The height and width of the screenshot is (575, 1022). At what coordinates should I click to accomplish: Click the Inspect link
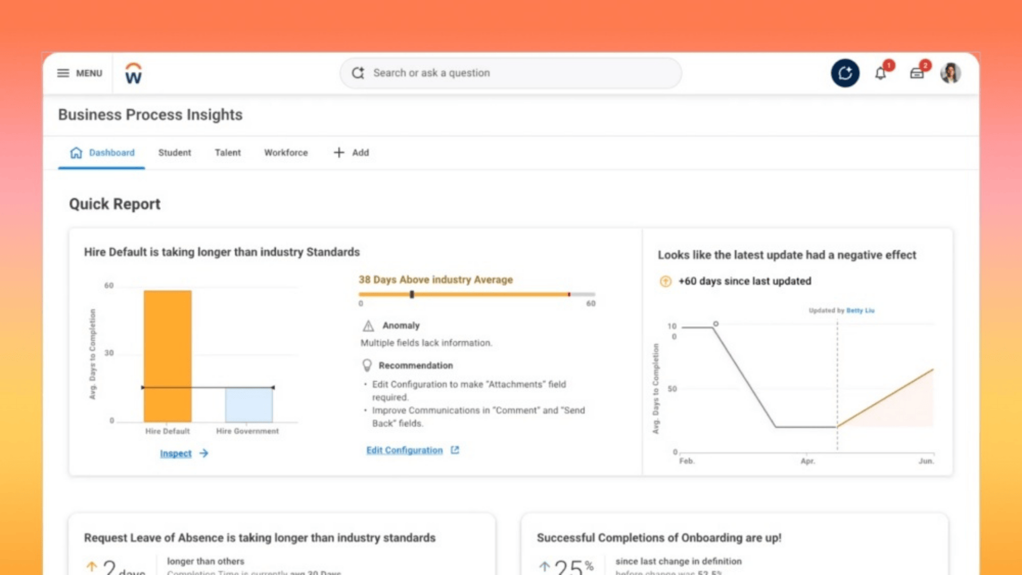click(x=176, y=454)
